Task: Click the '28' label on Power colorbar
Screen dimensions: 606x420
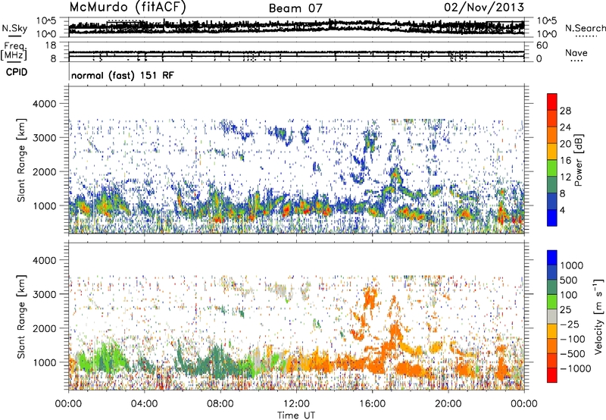Action: tap(565, 111)
